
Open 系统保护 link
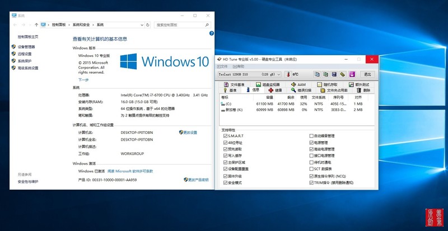(x=25, y=61)
